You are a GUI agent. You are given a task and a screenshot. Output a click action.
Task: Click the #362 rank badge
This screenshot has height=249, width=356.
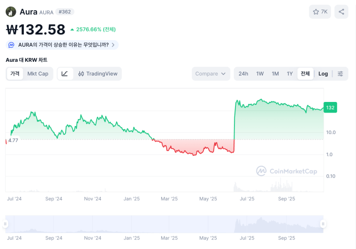(65, 12)
